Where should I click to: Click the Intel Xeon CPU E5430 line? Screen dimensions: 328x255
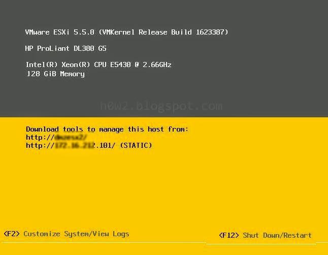coord(99,65)
